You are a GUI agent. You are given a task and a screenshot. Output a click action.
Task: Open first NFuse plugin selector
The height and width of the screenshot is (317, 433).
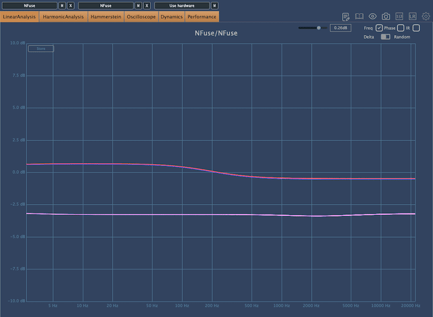tap(29, 5)
